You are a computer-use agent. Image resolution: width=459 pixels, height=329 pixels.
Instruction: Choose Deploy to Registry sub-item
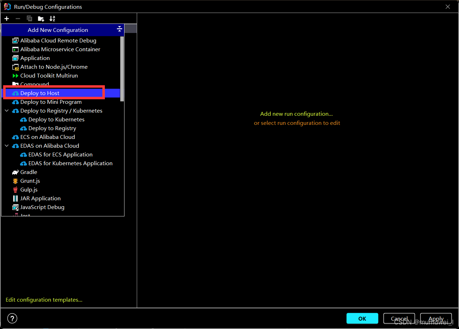click(52, 128)
